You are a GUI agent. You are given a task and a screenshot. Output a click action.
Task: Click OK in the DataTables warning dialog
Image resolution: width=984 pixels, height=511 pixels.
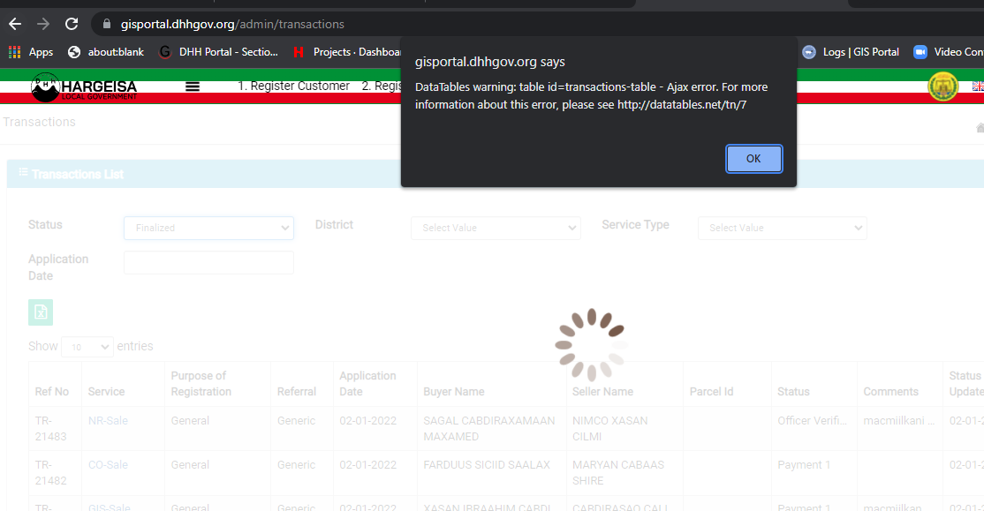(753, 159)
